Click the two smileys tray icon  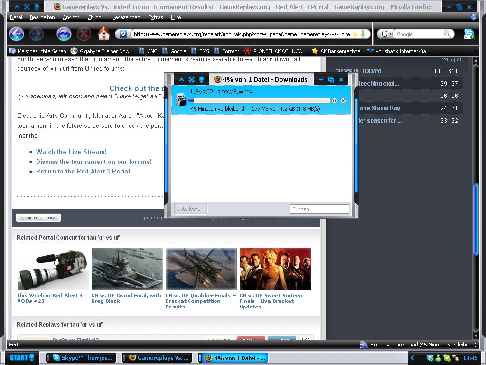(455, 358)
